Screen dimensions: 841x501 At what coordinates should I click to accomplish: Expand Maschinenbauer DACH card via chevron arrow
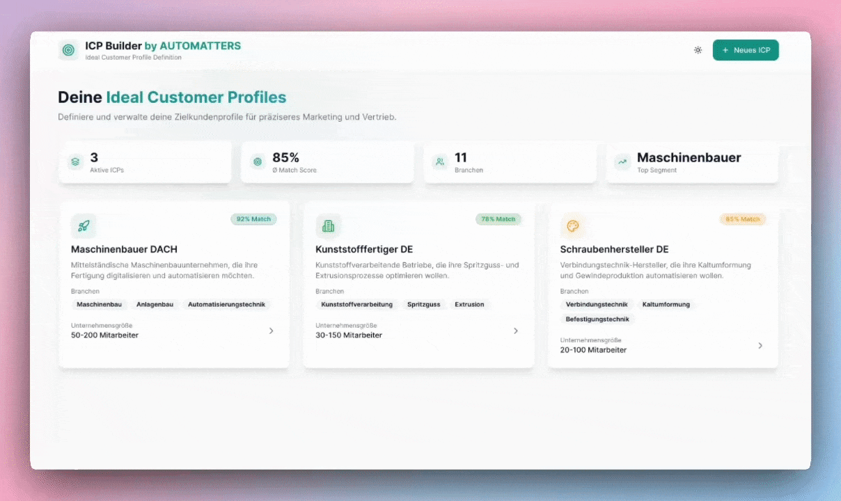(272, 331)
